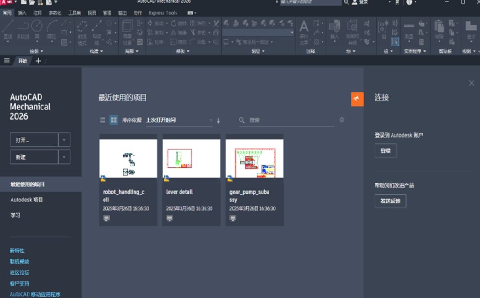Expand the 块 (Block) panel
The height and width of the screenshot is (298, 480).
351,51
